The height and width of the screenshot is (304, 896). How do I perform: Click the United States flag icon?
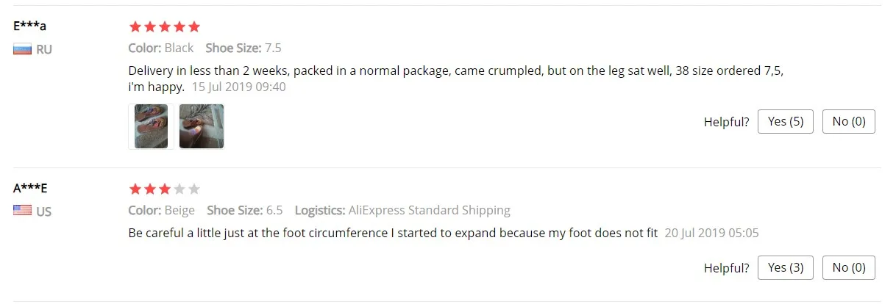[x=23, y=211]
